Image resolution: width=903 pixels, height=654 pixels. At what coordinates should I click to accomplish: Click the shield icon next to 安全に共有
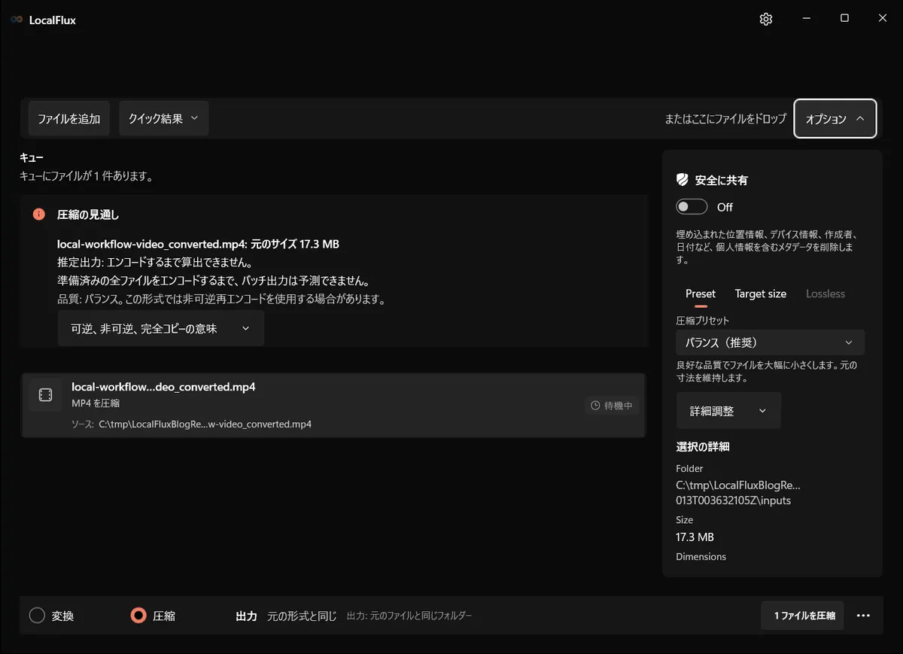[683, 180]
